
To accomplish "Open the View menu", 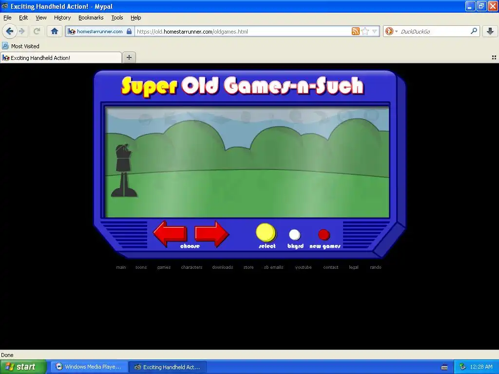I will [x=41, y=18].
